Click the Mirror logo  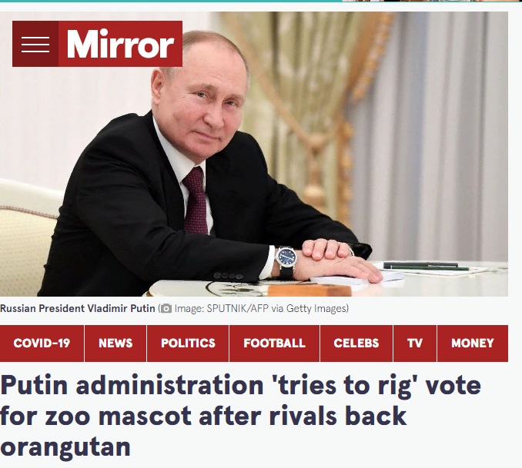[x=121, y=44]
